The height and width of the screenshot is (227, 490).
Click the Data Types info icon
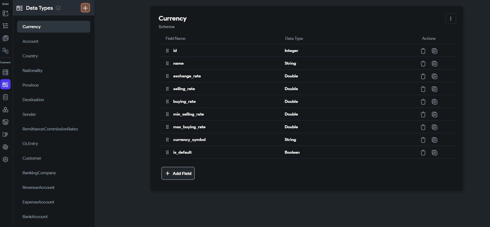[58, 8]
